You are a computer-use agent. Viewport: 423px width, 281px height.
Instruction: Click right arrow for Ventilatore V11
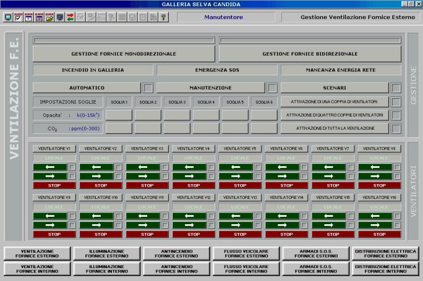click(143, 225)
